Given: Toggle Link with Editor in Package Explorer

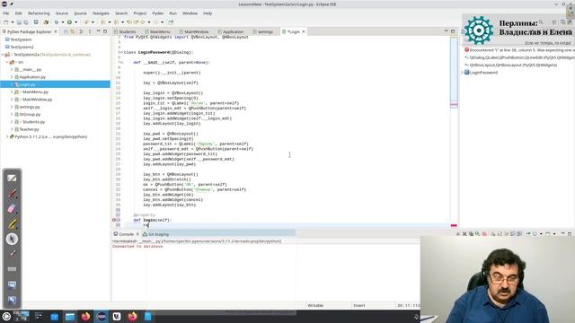Looking at the screenshot, I should point(73,32).
